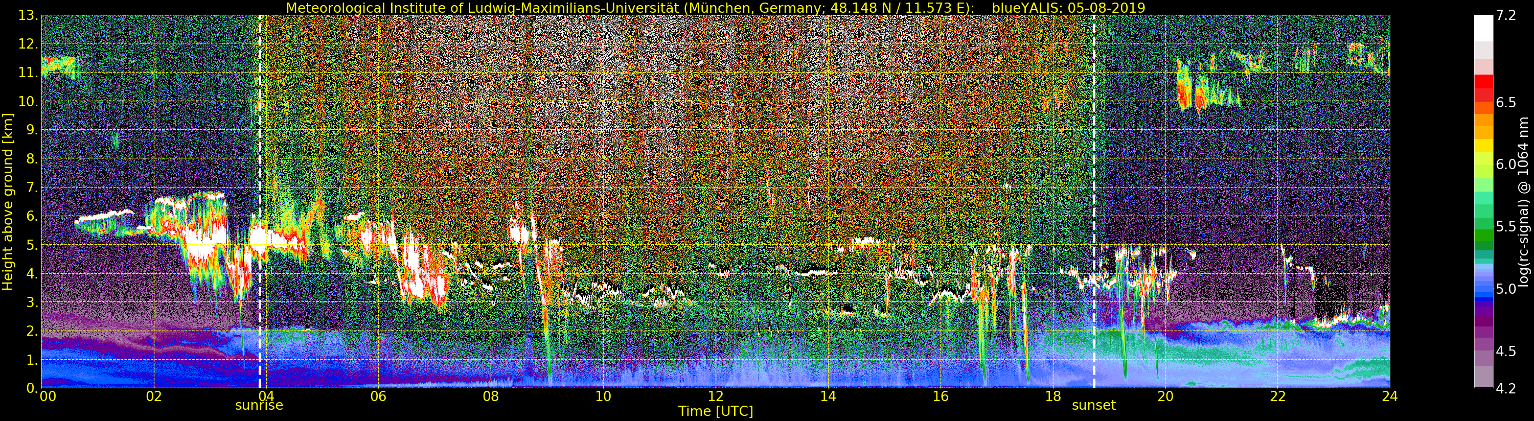
Task: Click the y-axis tick label '3.'
Action: point(32,302)
